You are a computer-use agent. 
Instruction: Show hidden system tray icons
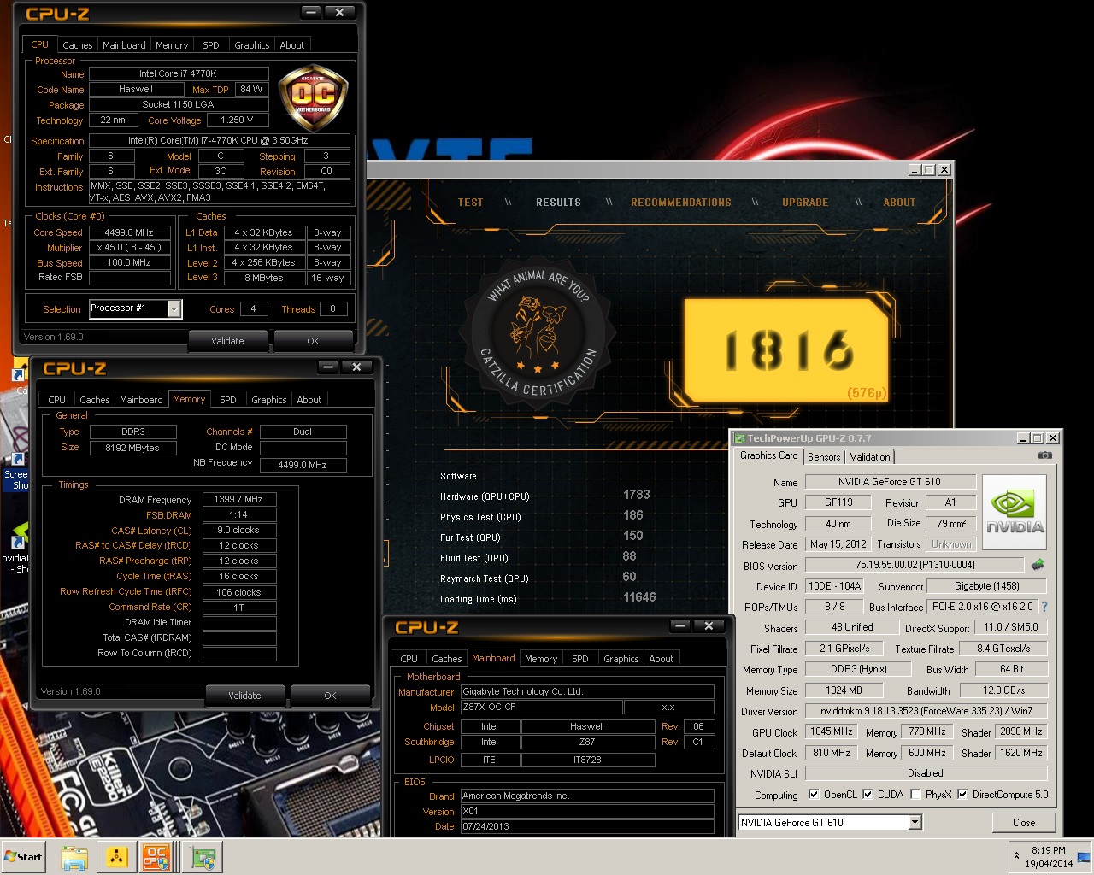(1016, 856)
